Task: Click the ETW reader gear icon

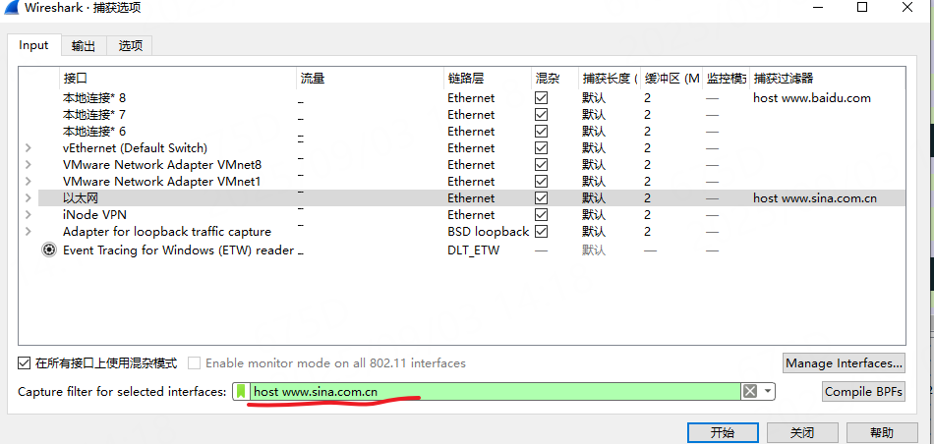Action: click(49, 250)
